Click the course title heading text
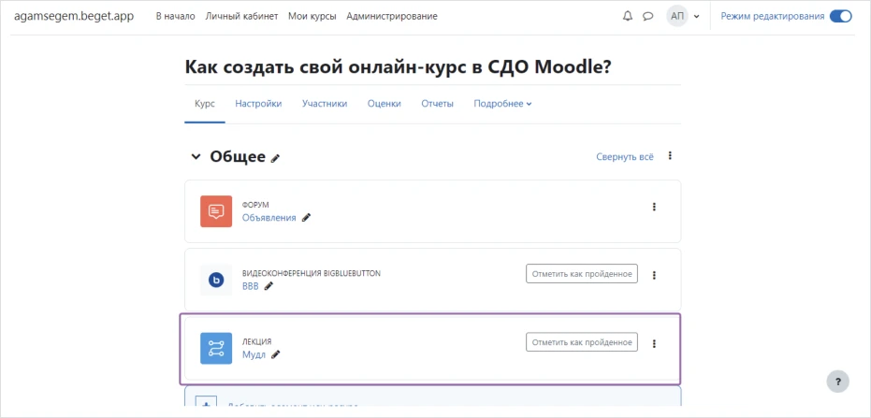This screenshot has width=871, height=418. (x=399, y=67)
